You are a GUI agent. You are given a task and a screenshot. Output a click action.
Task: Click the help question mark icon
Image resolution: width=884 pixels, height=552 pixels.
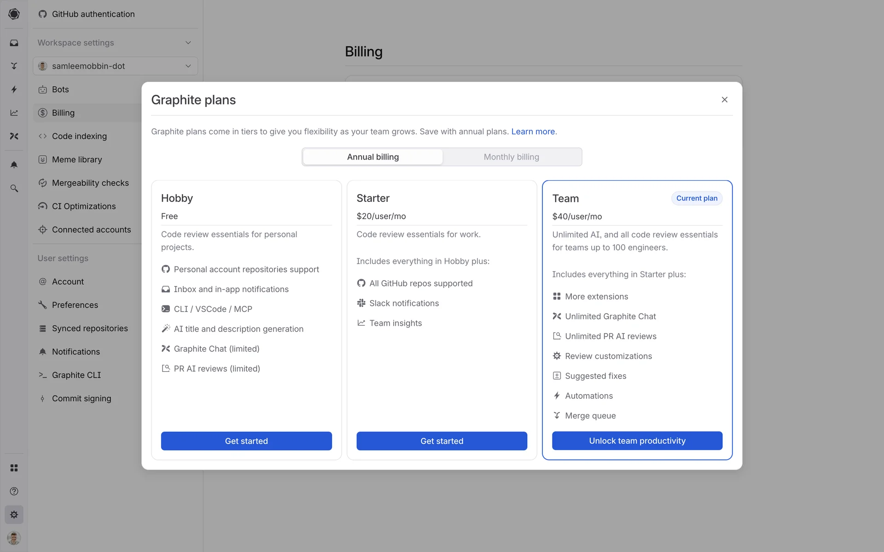[14, 491]
